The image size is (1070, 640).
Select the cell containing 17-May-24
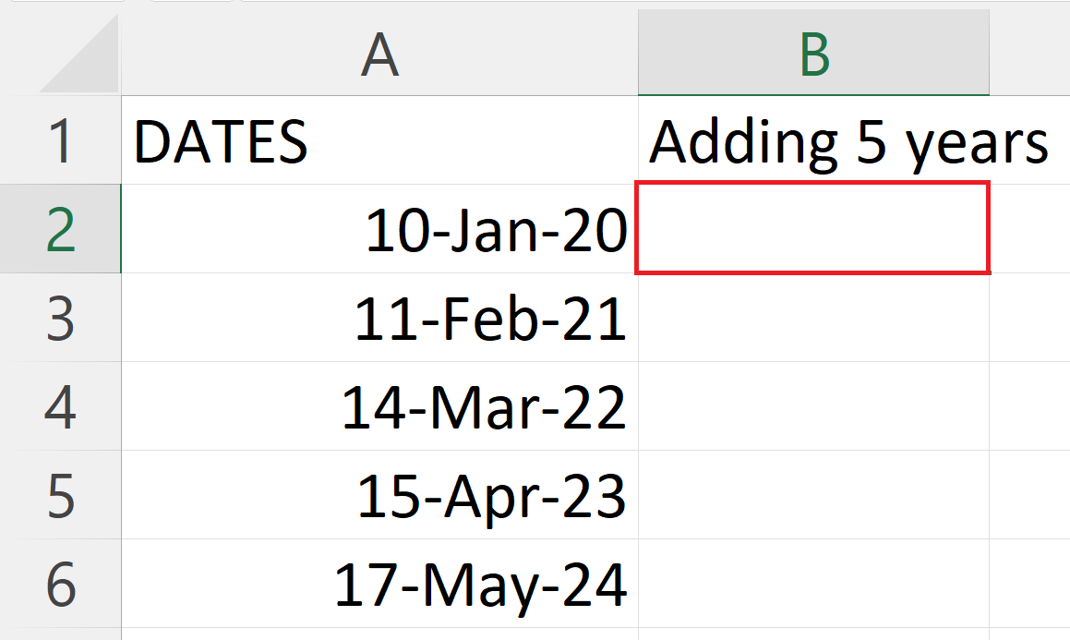point(379,585)
